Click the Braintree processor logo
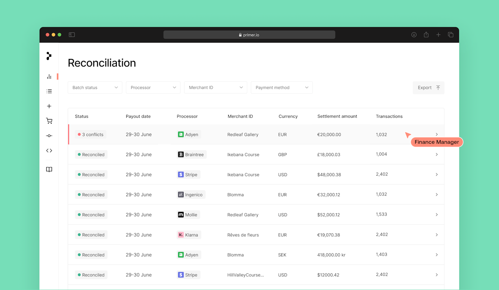This screenshot has width=499, height=290. [x=181, y=155]
